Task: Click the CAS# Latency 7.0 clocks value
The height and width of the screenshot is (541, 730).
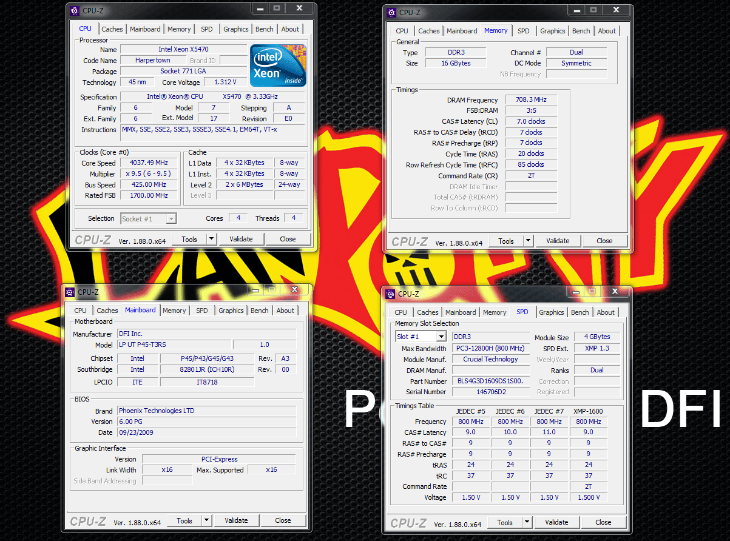Action: 531,121
